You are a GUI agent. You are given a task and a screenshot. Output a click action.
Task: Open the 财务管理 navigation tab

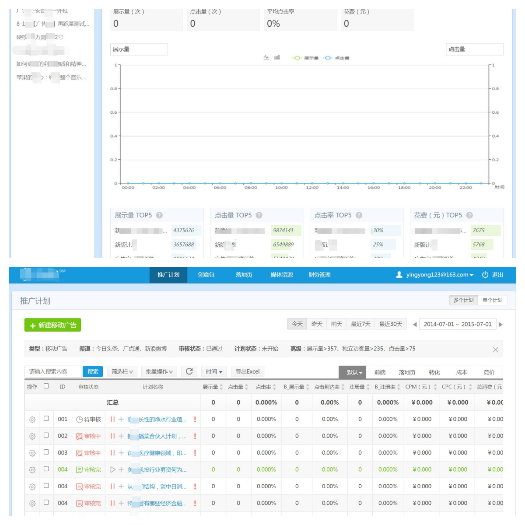[319, 275]
